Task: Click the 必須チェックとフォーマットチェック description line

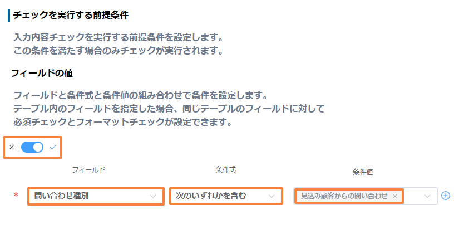Action: (122, 122)
